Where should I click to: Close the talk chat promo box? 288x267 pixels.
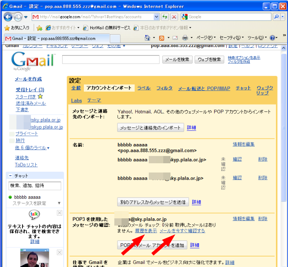(x=59, y=213)
